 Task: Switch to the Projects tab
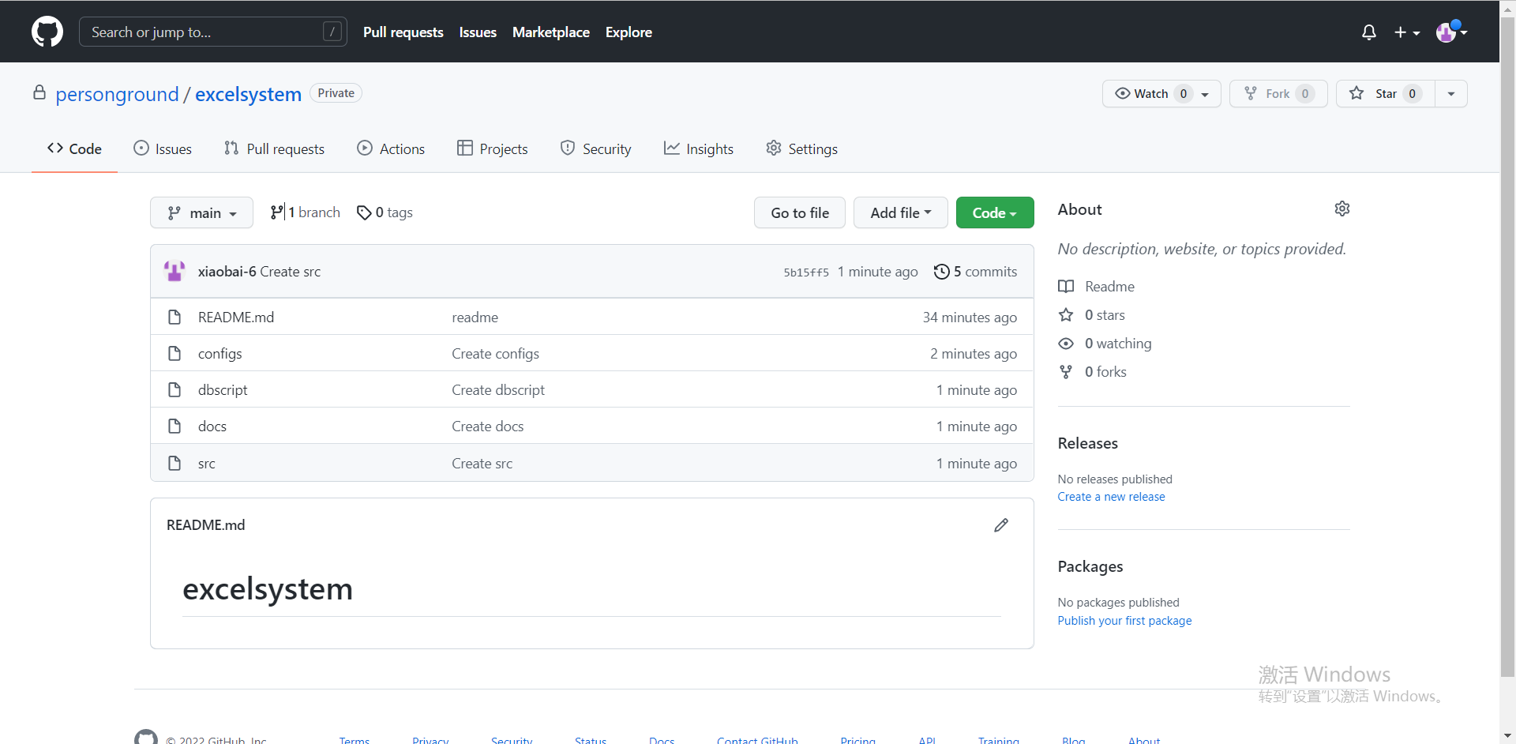tap(492, 148)
